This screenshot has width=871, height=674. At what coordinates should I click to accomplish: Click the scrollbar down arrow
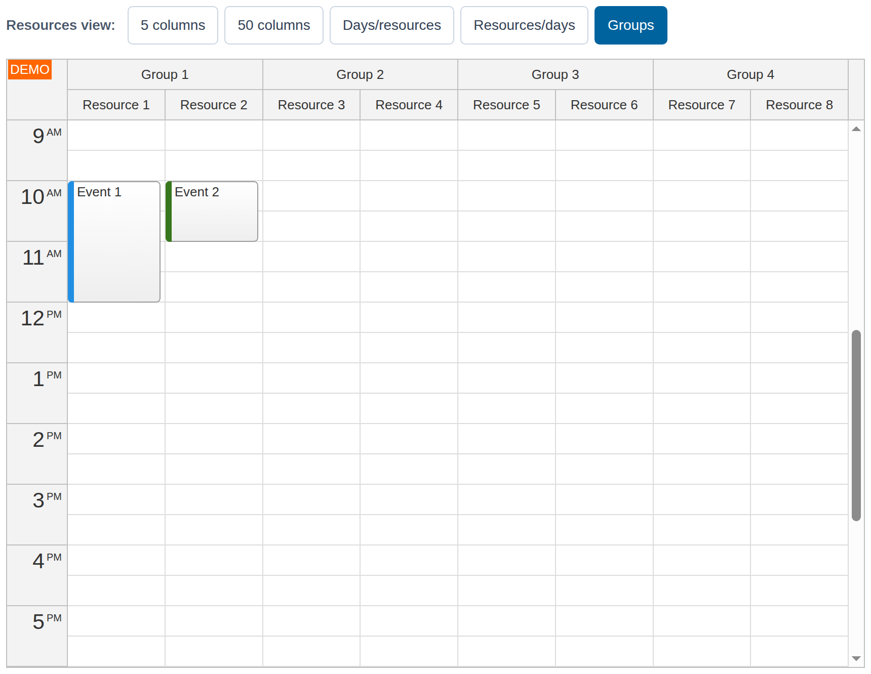coord(856,658)
